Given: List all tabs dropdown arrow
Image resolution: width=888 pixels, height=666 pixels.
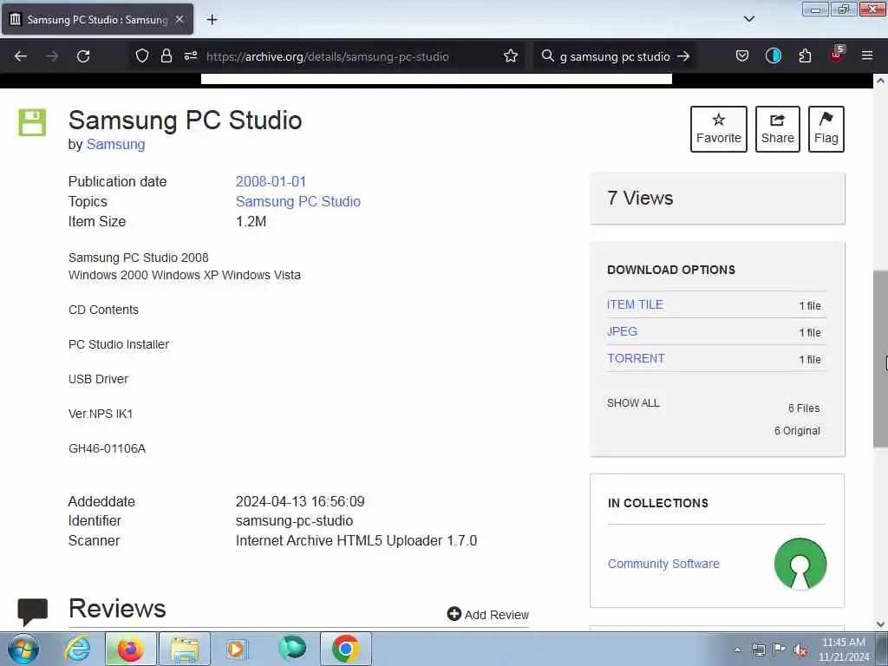Looking at the screenshot, I should pyautogui.click(x=748, y=19).
